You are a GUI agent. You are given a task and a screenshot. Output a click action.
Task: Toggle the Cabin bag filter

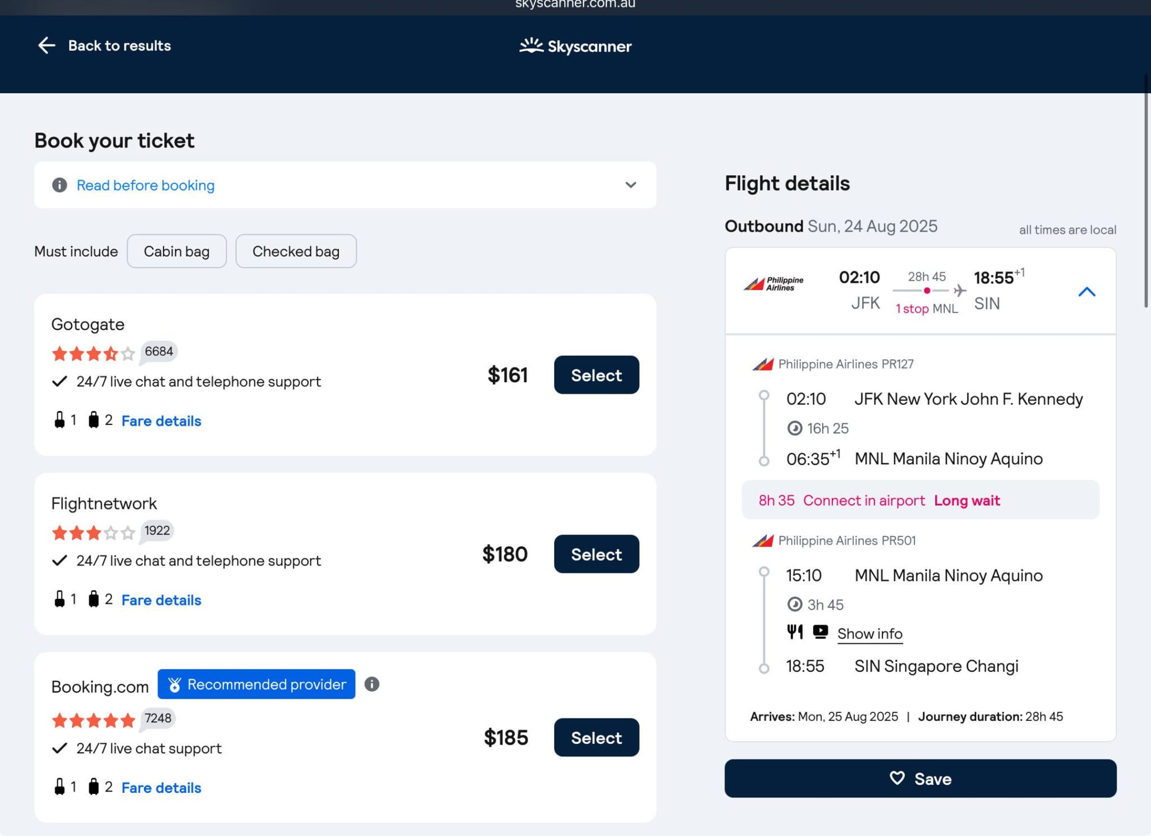[x=177, y=251]
